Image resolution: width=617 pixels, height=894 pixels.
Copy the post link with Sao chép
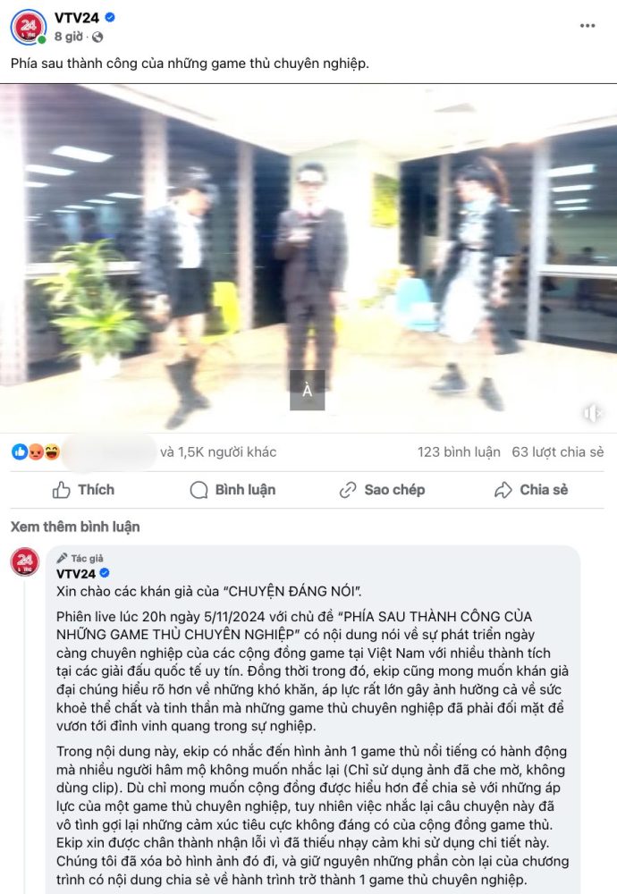382,490
